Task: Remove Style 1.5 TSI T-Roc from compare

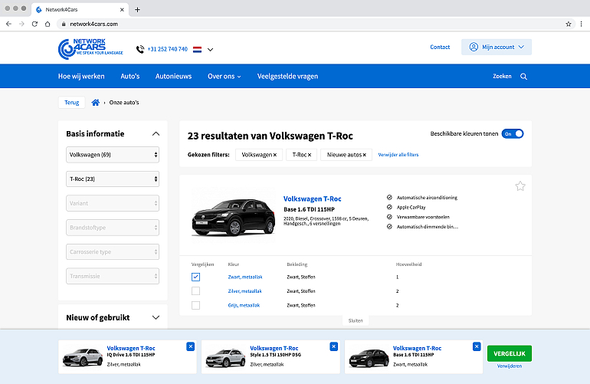Action: pos(333,346)
